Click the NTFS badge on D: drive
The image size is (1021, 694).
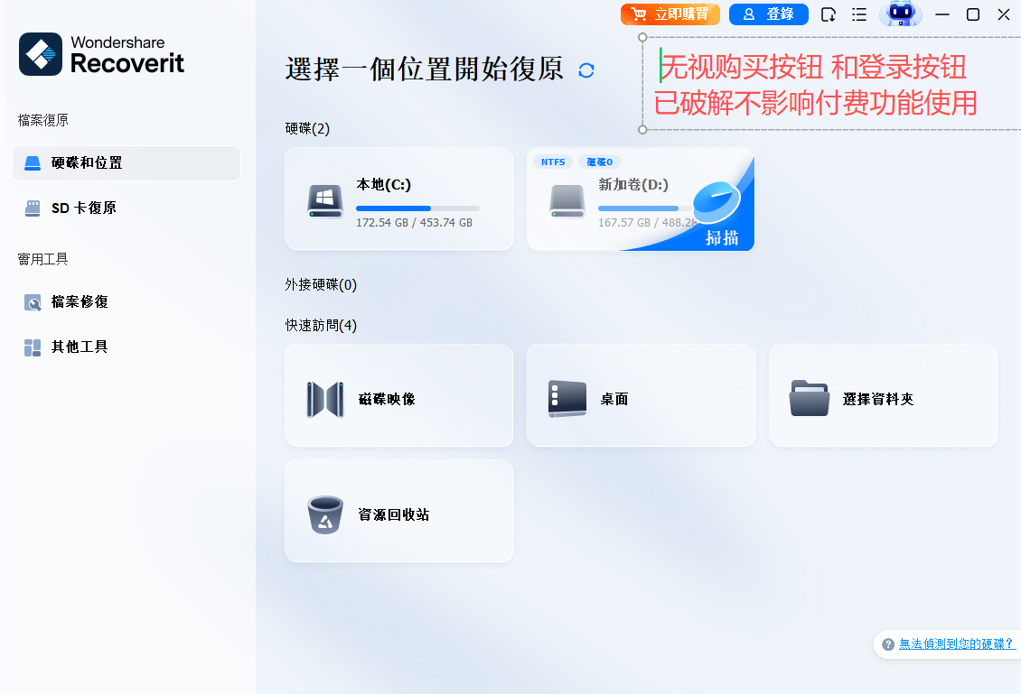pos(553,162)
